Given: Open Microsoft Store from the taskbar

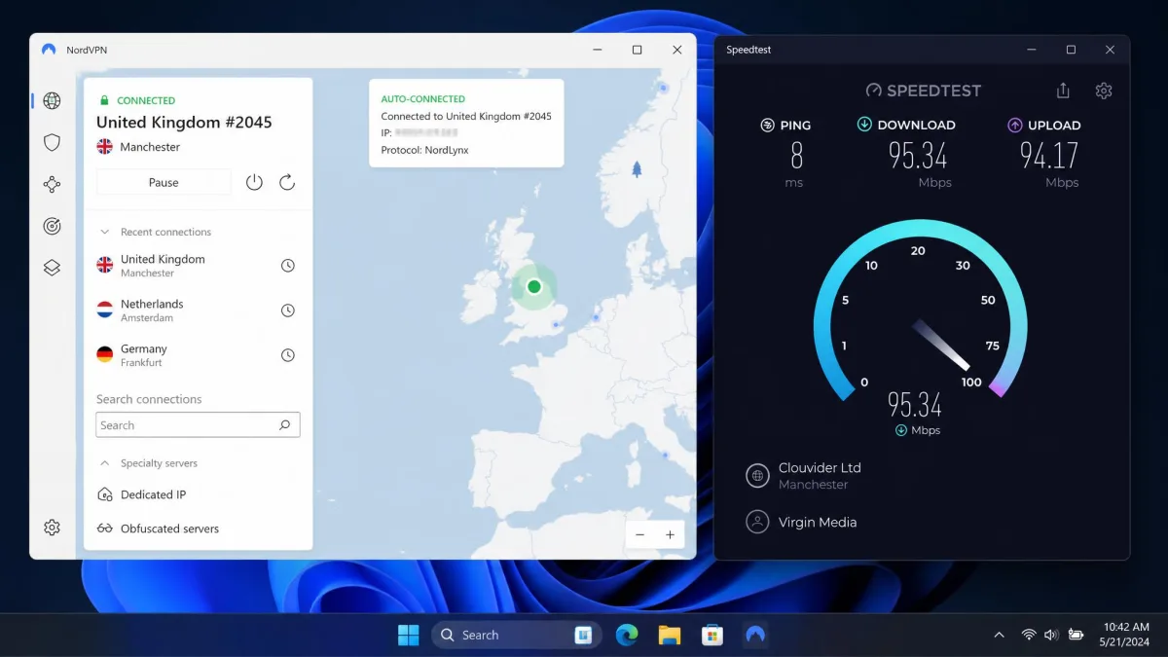Looking at the screenshot, I should tap(712, 635).
